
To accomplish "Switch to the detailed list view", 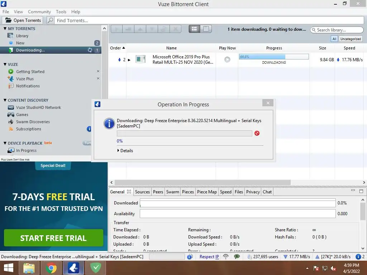I will point(195,29).
